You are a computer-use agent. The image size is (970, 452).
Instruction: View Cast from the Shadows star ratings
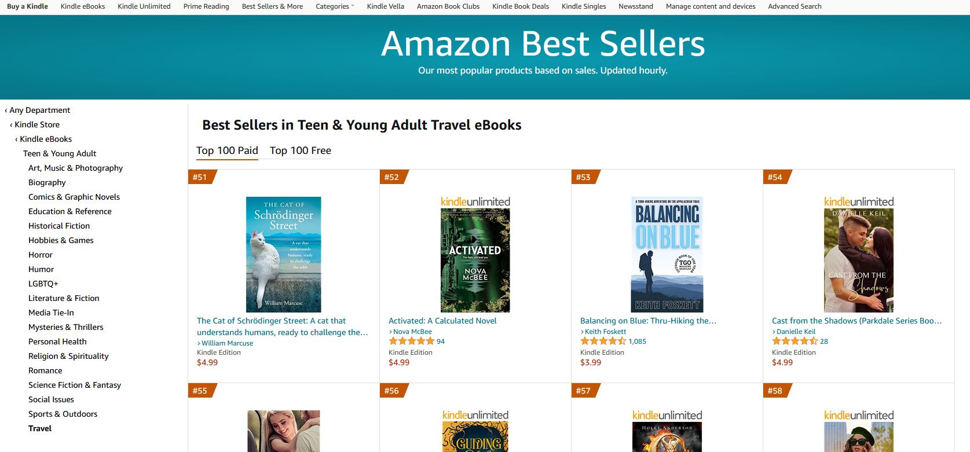click(795, 341)
